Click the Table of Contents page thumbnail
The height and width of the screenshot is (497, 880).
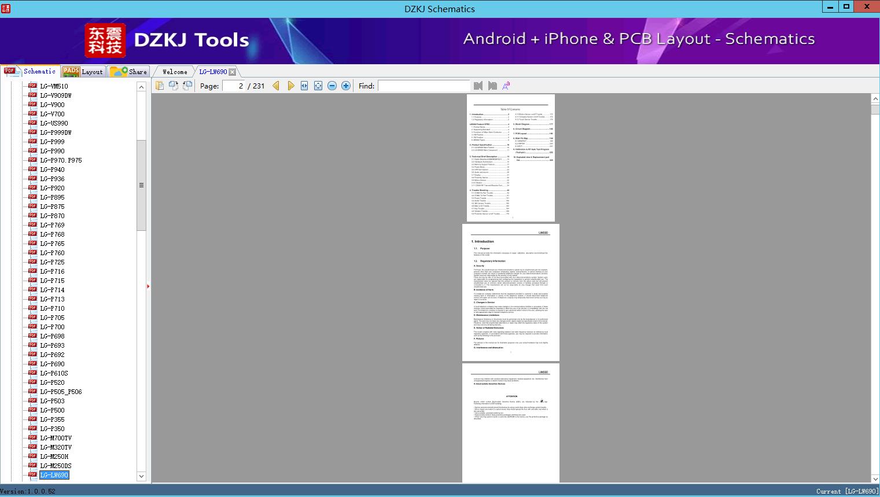click(x=511, y=158)
